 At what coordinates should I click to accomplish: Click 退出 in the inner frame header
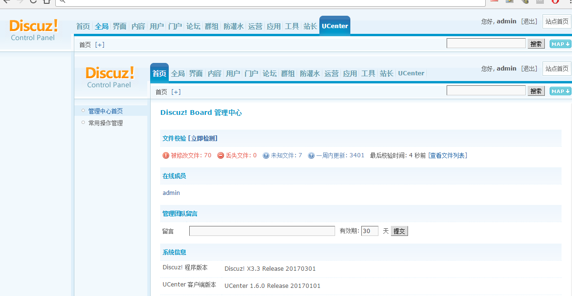click(x=529, y=69)
